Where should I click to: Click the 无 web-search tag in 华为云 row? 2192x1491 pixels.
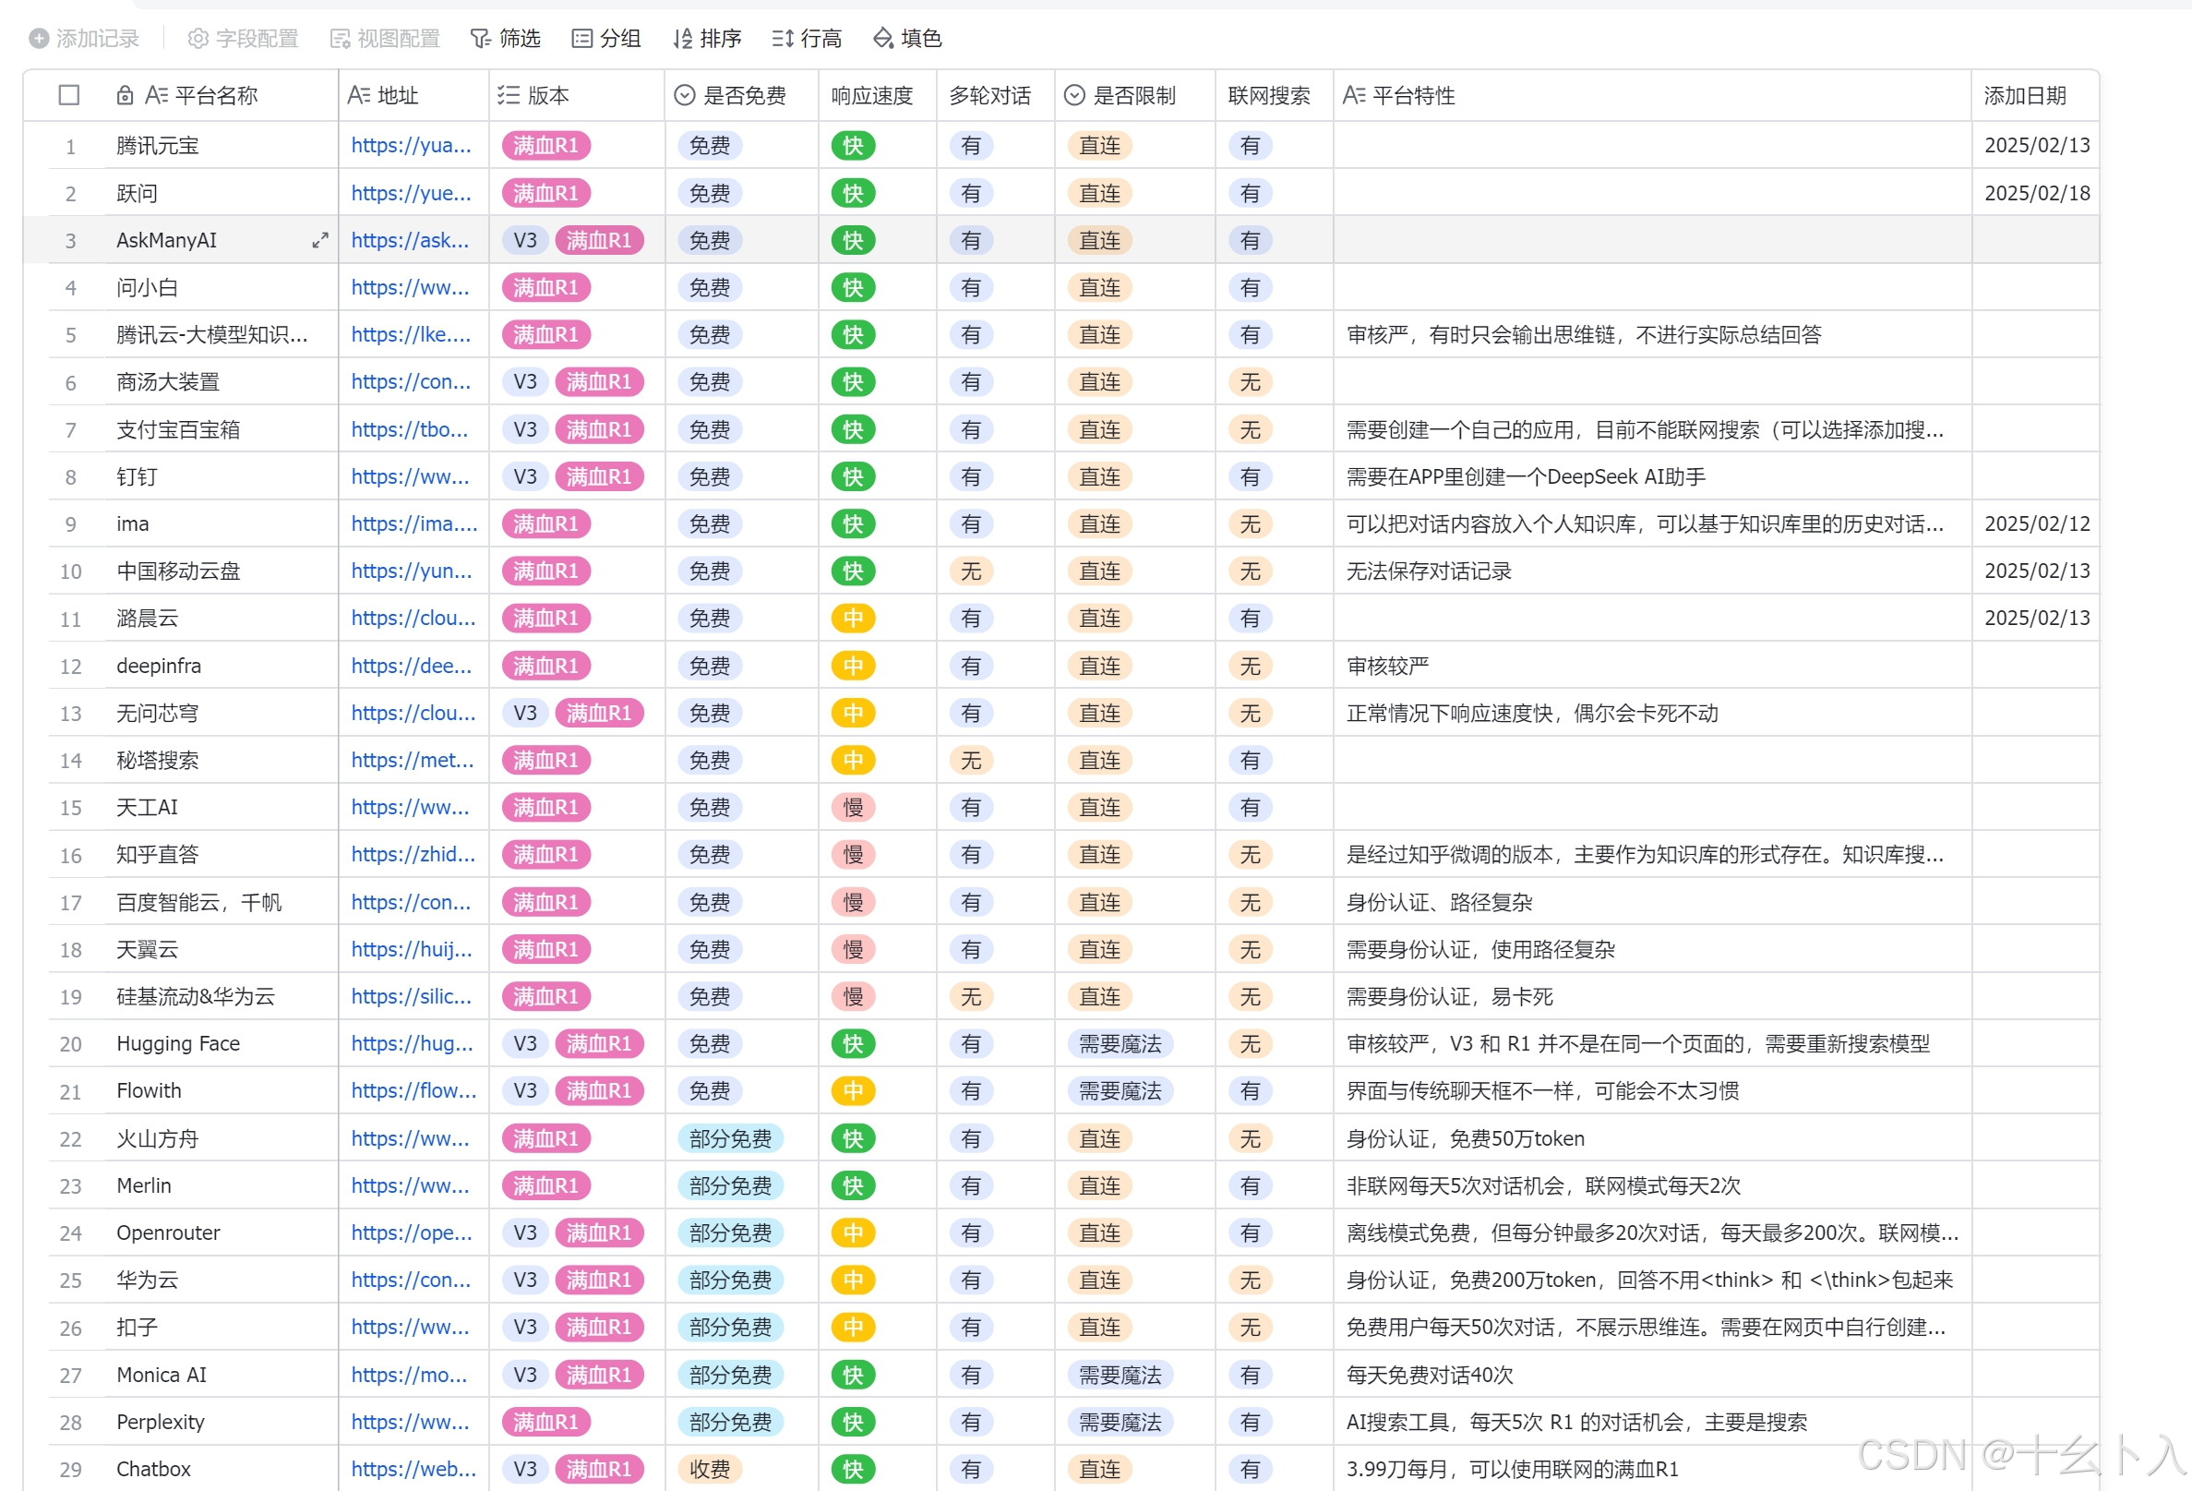click(1250, 1281)
